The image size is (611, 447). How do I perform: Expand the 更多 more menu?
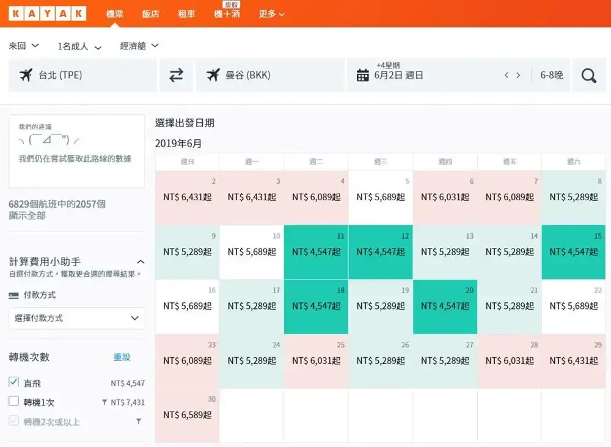pos(271,14)
